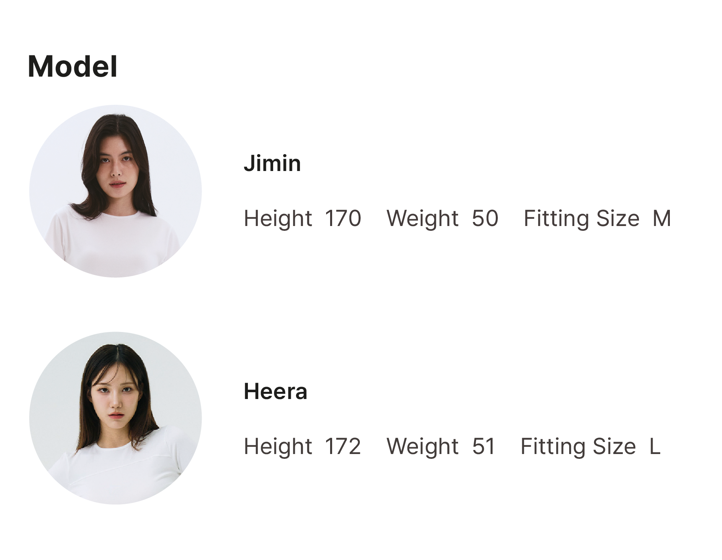Click Jimin's height value 170

(343, 218)
